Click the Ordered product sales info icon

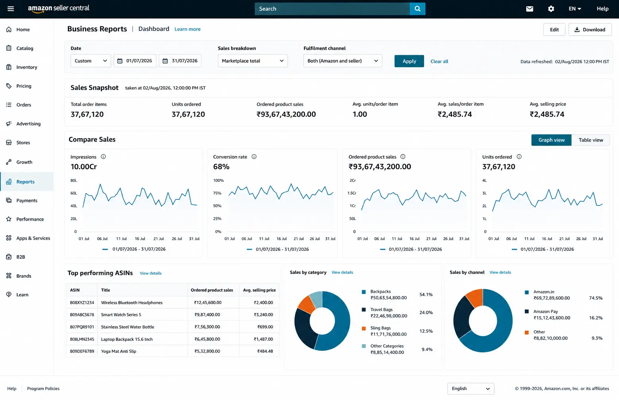pos(403,157)
